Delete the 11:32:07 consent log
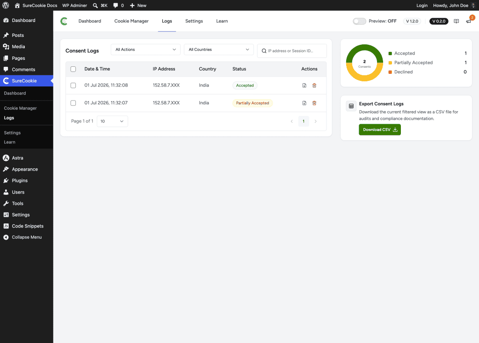Image resolution: width=479 pixels, height=343 pixels. (314, 103)
